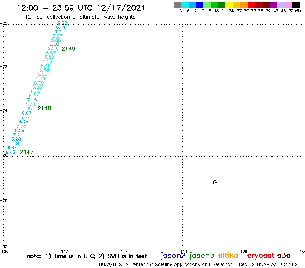Click the -22 latitude axis label

[x=4, y=66]
